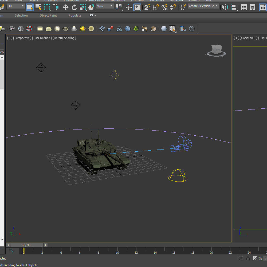The width and height of the screenshot is (267, 267).
Task: Open [User Defined] viewport menu
Action: tap(42, 38)
